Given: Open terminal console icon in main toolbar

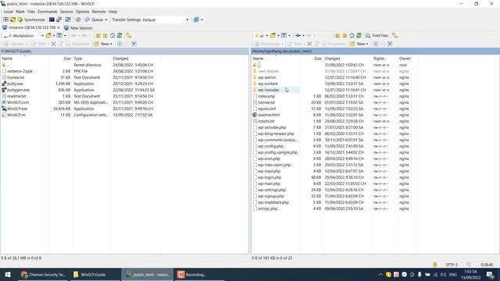Looking at the screenshot, I should click(x=52, y=20).
